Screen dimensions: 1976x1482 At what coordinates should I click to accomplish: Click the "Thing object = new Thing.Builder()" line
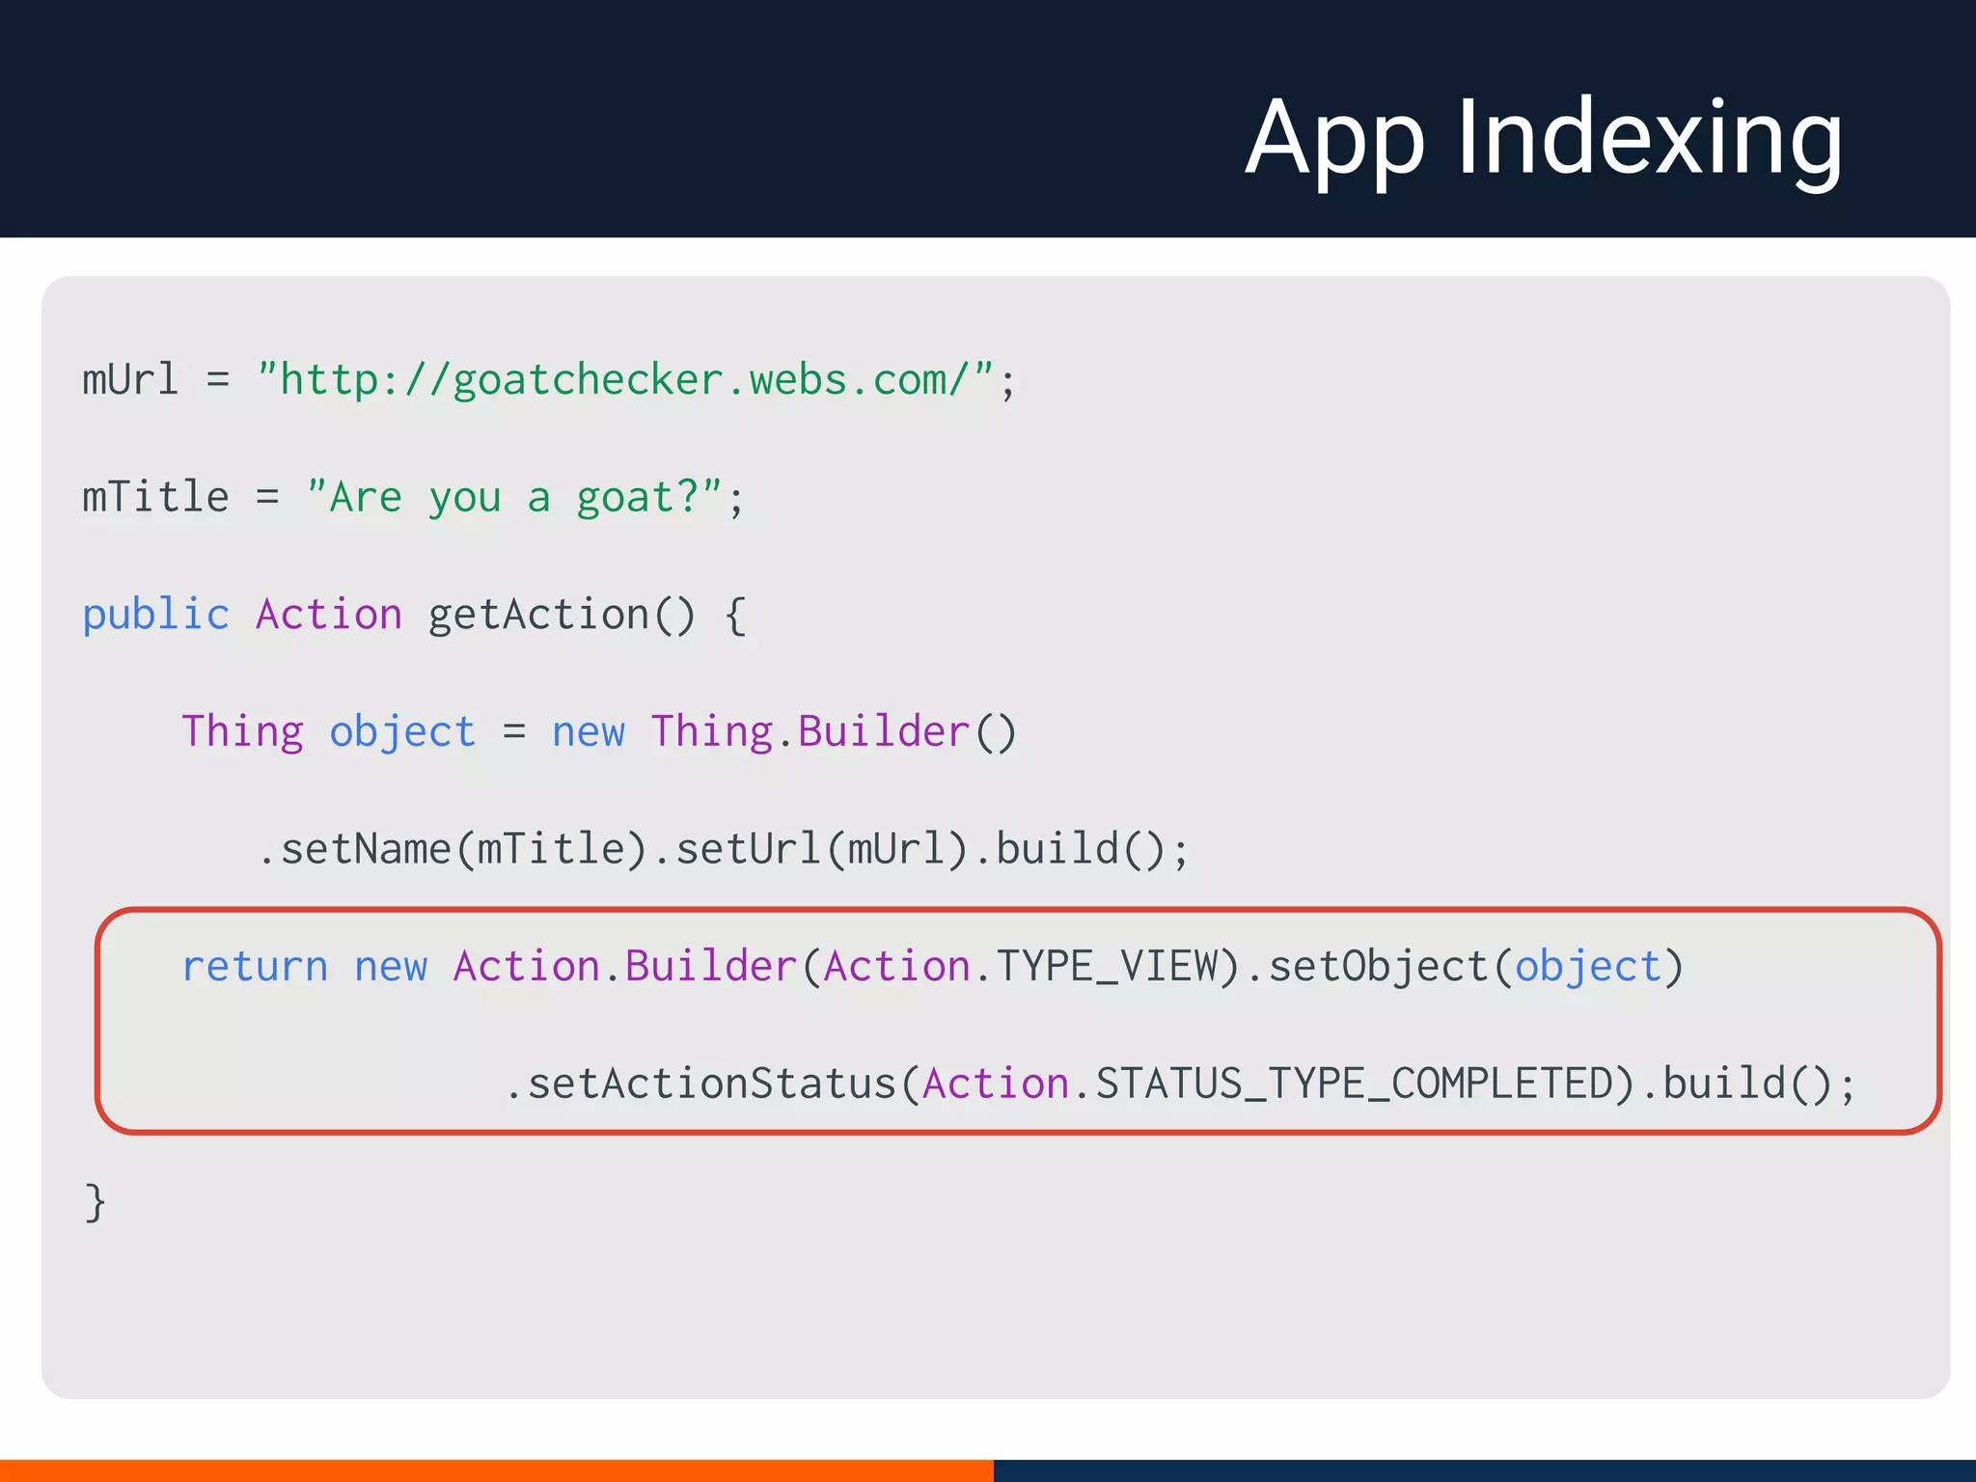(599, 732)
